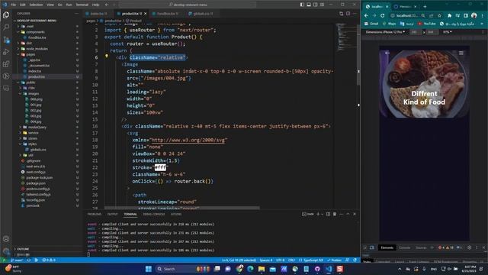Open the Terminal menu
The width and height of the screenshot is (488, 275).
click(82, 5)
